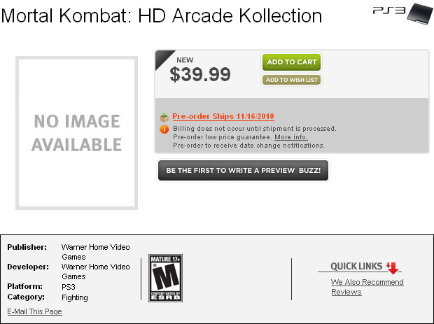Add the game to wish list
The width and height of the screenshot is (434, 324).
[x=291, y=80]
